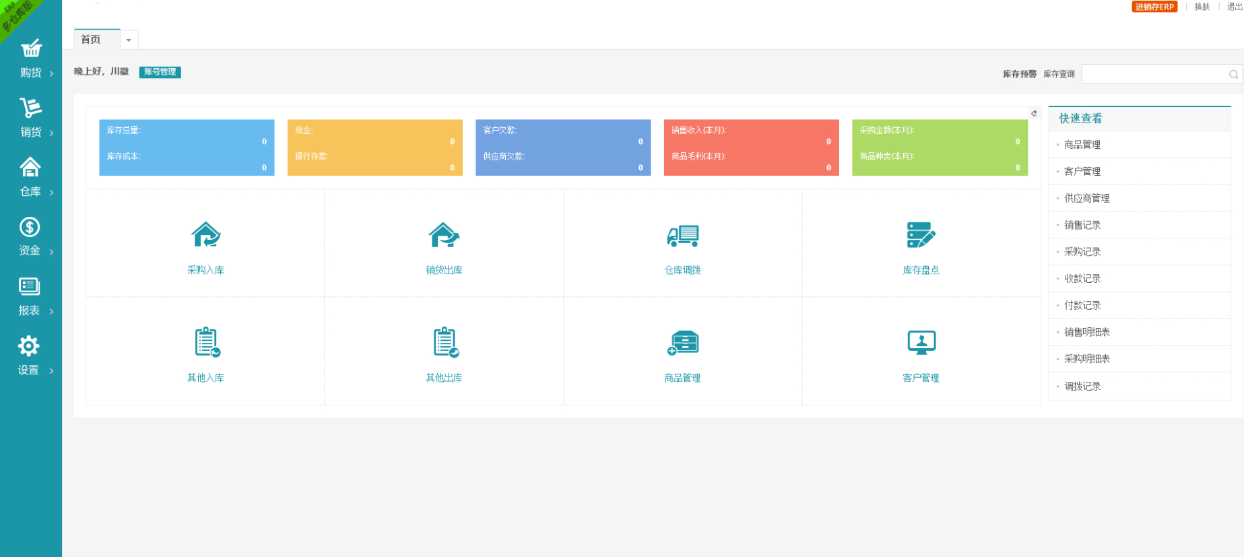
Task: Click the 仓库调拨 truck icon
Action: [x=682, y=235]
